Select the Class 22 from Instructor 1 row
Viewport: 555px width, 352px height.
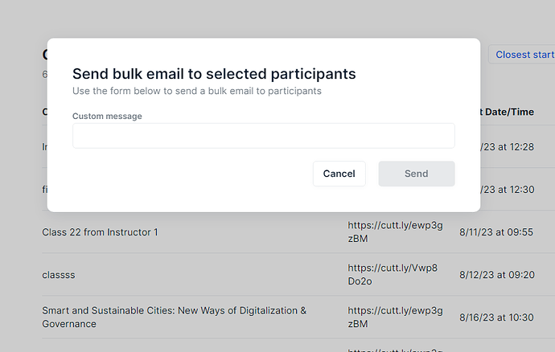(100, 232)
